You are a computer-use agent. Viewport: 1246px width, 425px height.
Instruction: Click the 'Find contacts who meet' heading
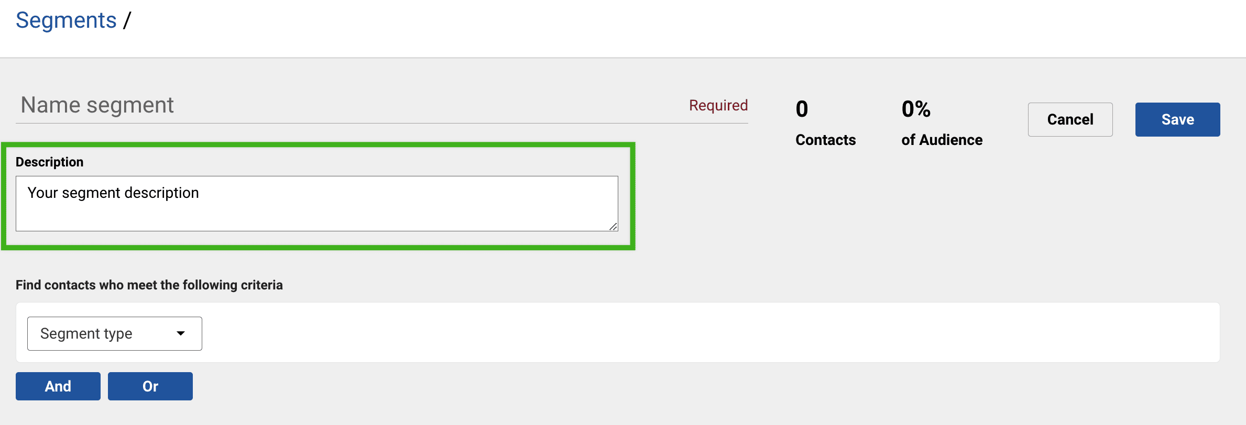tap(149, 285)
